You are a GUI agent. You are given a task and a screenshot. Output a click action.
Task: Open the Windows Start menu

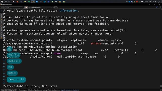tap(2, 2)
